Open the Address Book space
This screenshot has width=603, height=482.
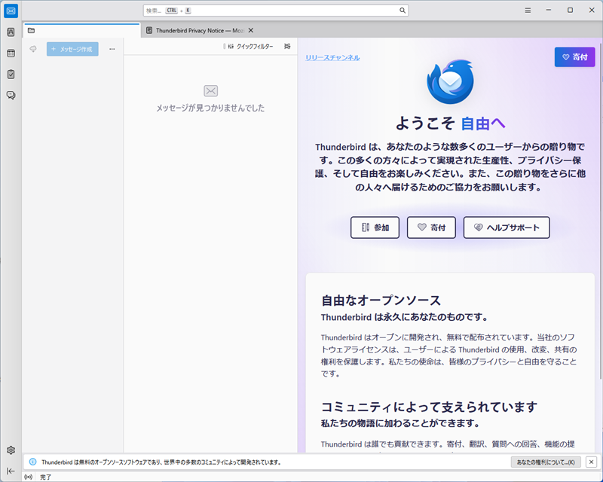tap(11, 32)
